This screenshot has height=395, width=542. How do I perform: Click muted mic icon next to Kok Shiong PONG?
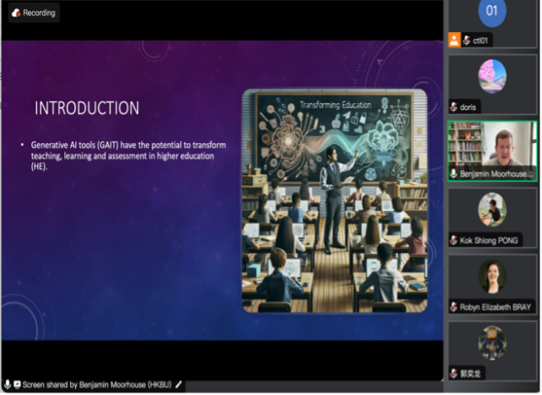(x=454, y=240)
